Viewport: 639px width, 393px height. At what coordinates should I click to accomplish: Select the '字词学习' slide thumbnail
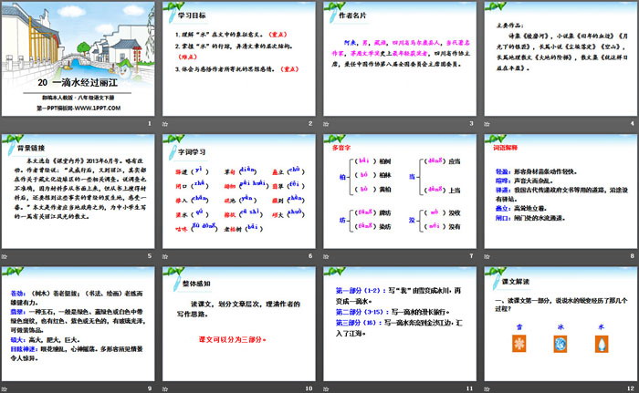pos(239,191)
